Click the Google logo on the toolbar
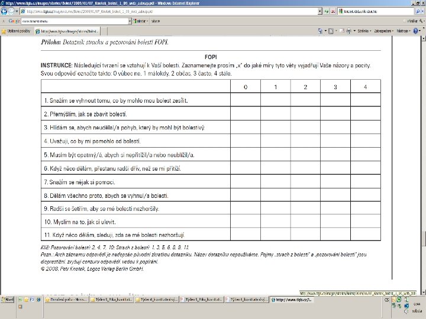 click(x=14, y=21)
